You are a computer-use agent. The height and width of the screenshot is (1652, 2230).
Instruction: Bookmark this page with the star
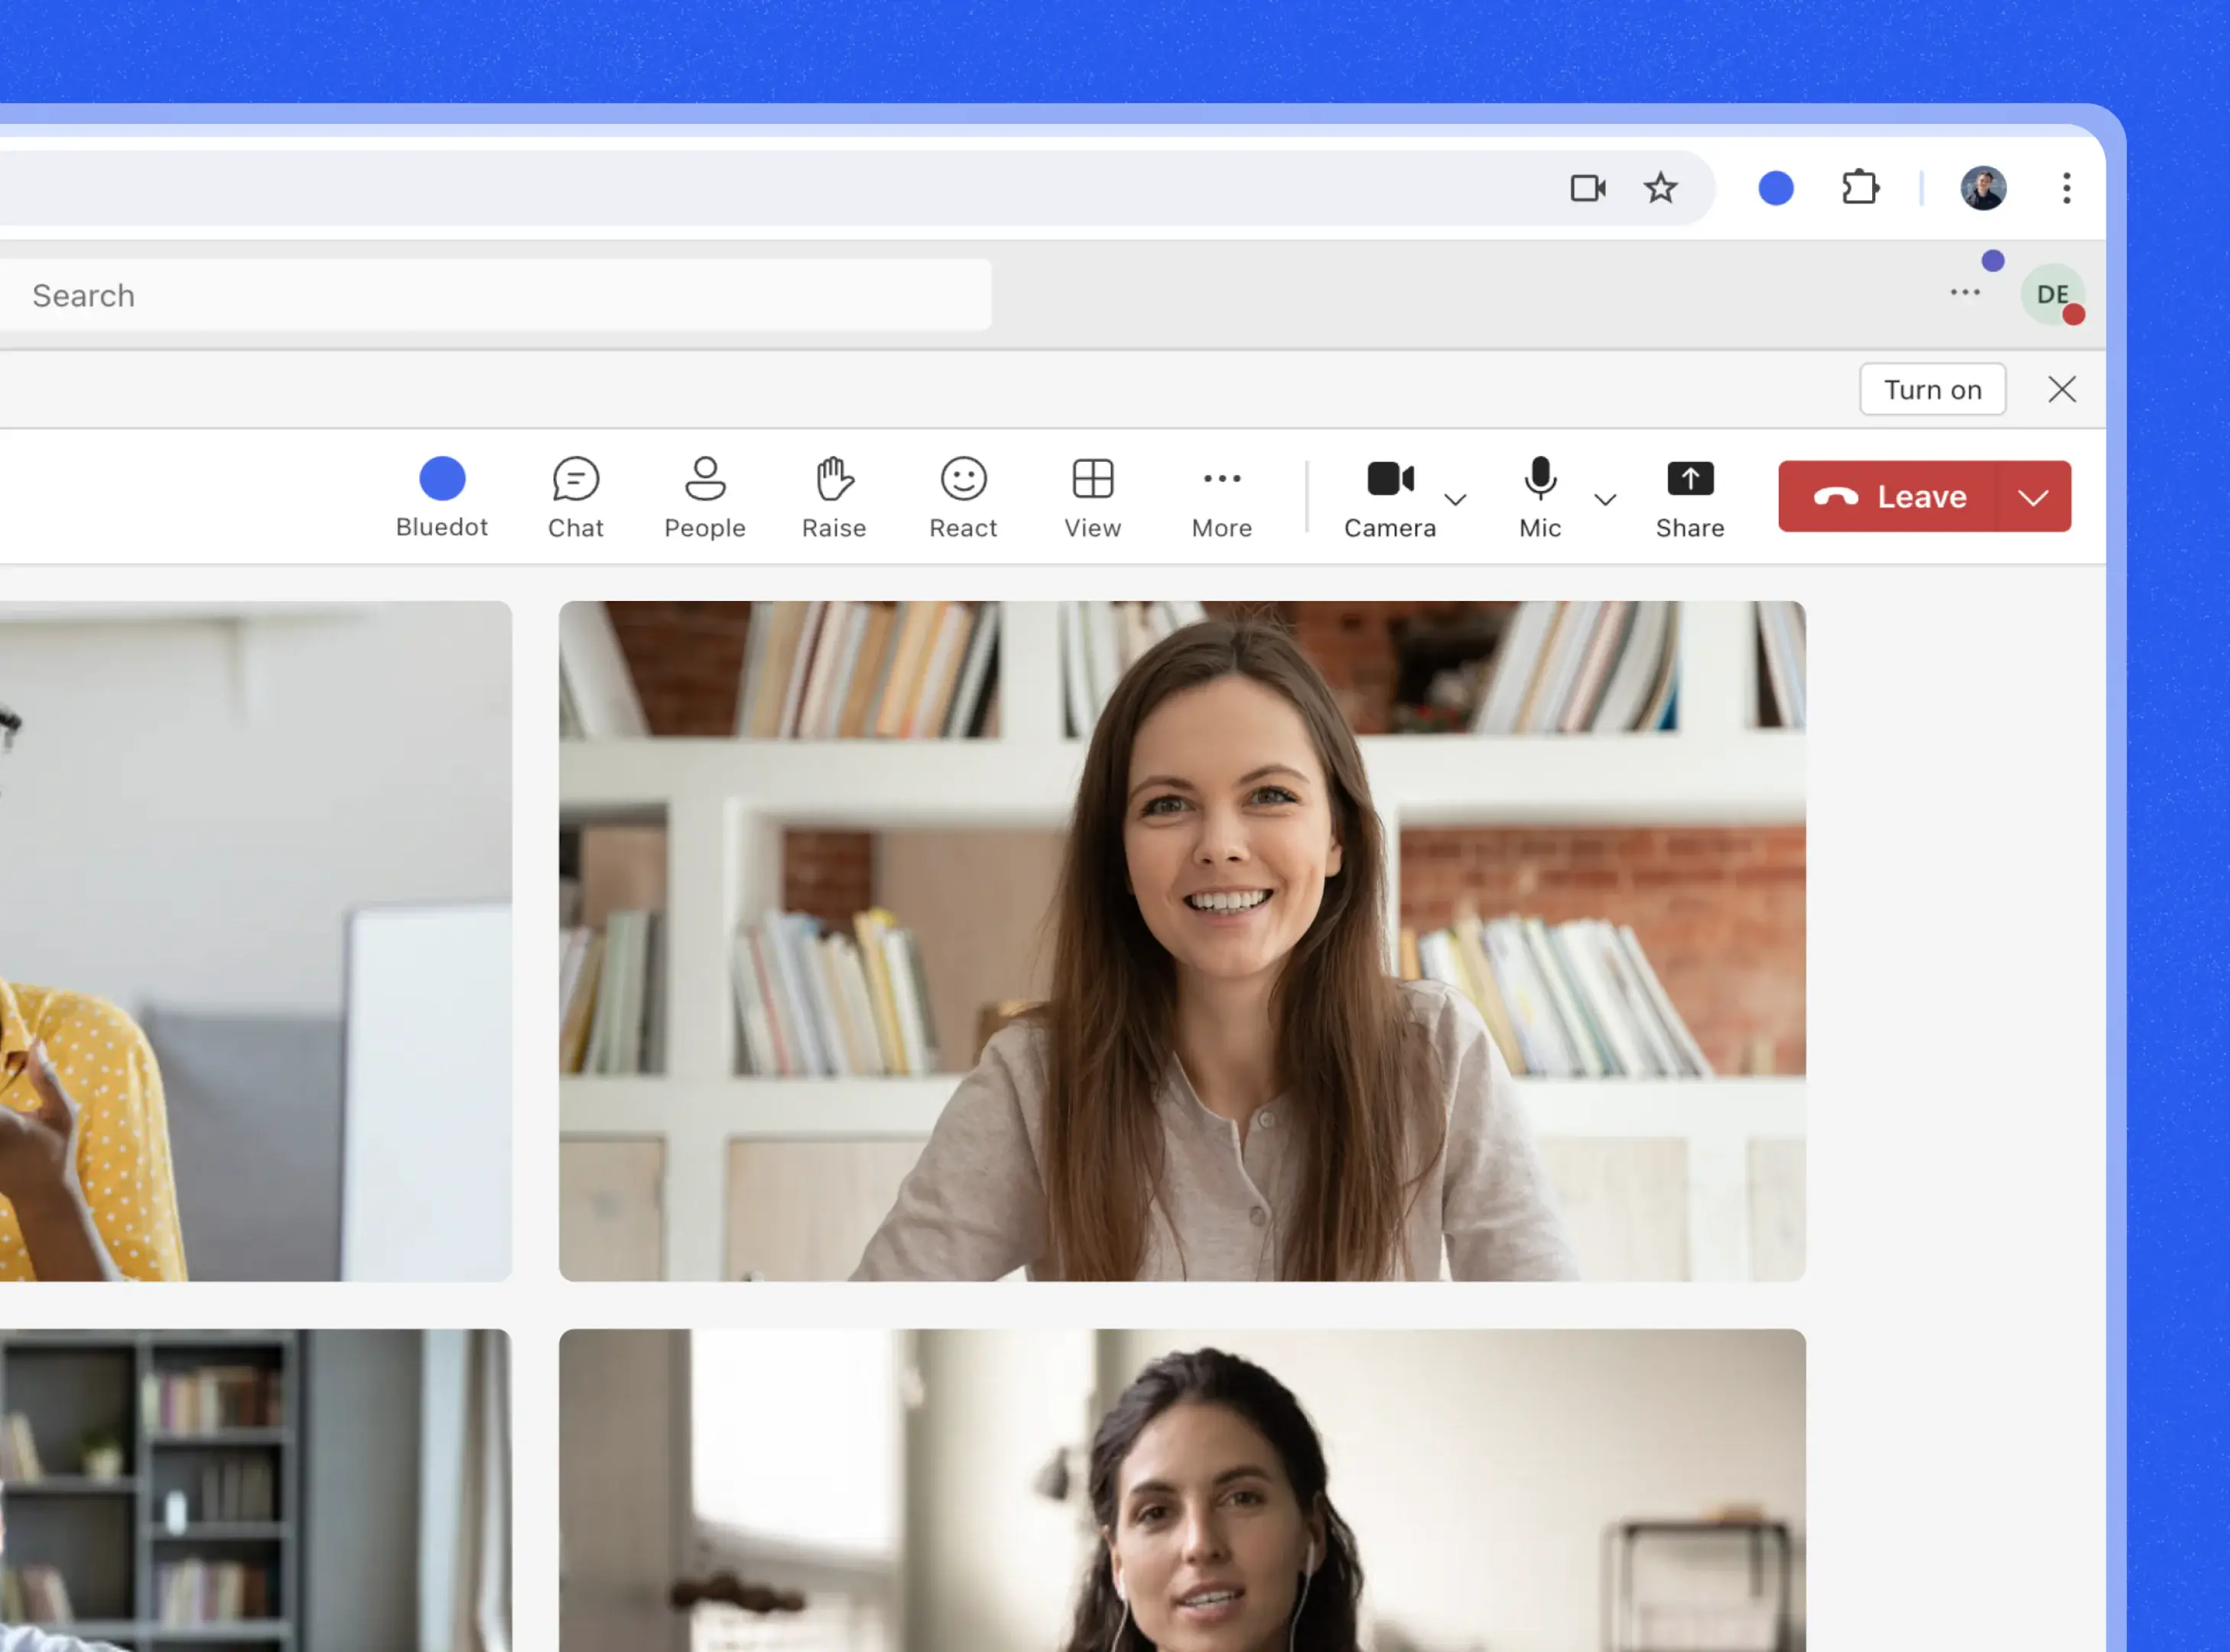[x=1661, y=188]
